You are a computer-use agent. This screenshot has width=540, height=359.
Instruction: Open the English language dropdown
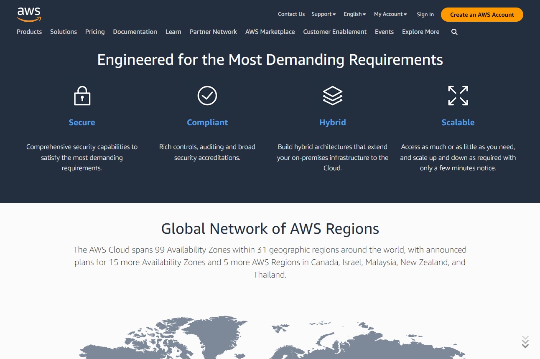point(355,14)
